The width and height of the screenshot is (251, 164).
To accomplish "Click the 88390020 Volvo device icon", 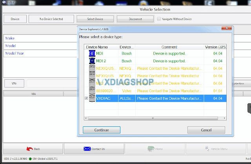I will point(92,91).
